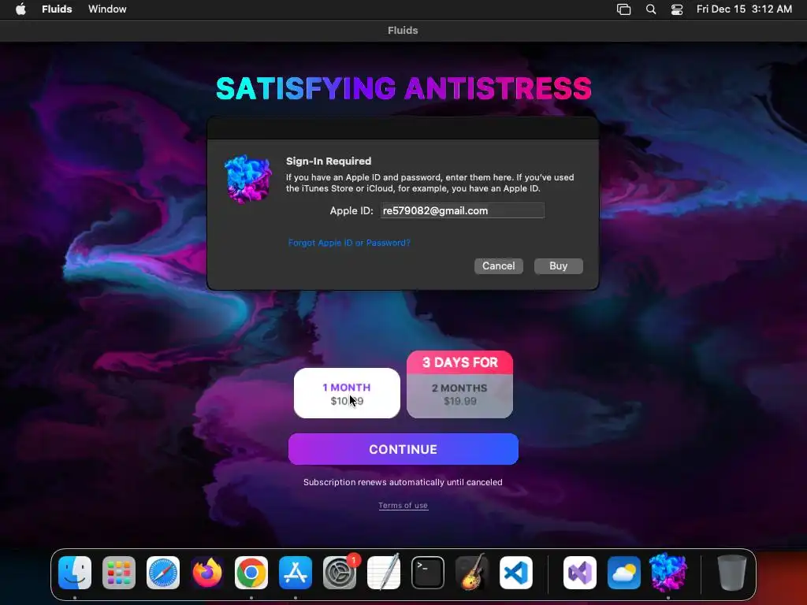Launch GarageBand from the dock
Screen dimensions: 807x605
(472, 573)
